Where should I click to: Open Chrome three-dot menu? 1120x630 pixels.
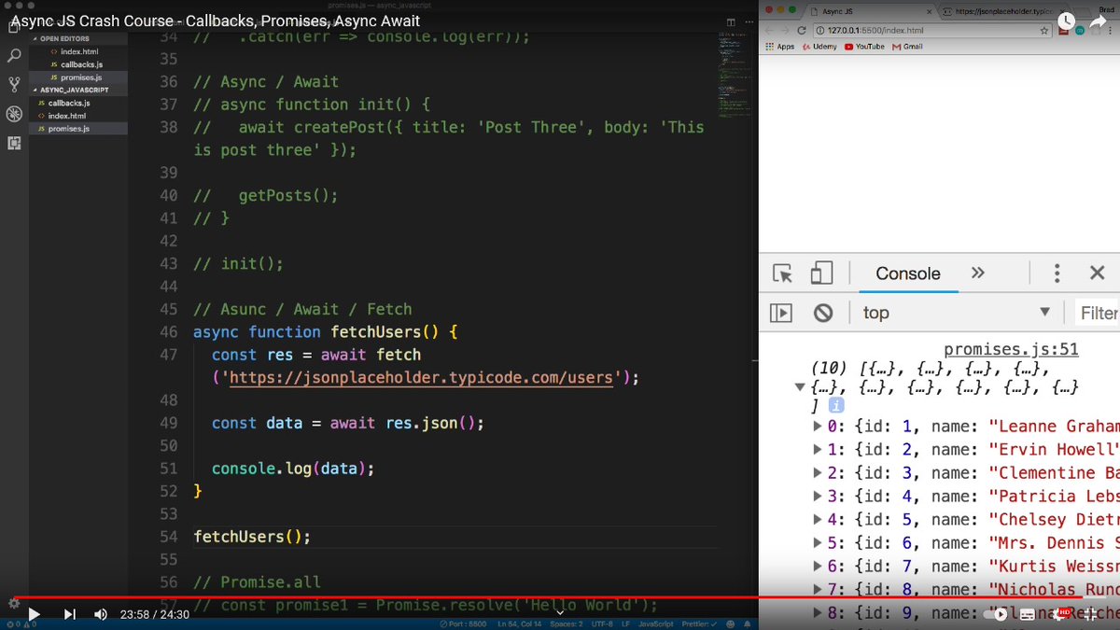[1111, 31]
